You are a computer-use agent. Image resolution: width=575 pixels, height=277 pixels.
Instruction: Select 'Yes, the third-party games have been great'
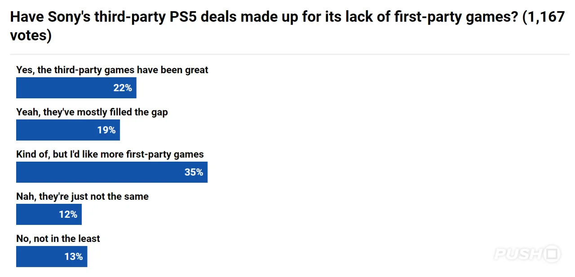coord(112,70)
